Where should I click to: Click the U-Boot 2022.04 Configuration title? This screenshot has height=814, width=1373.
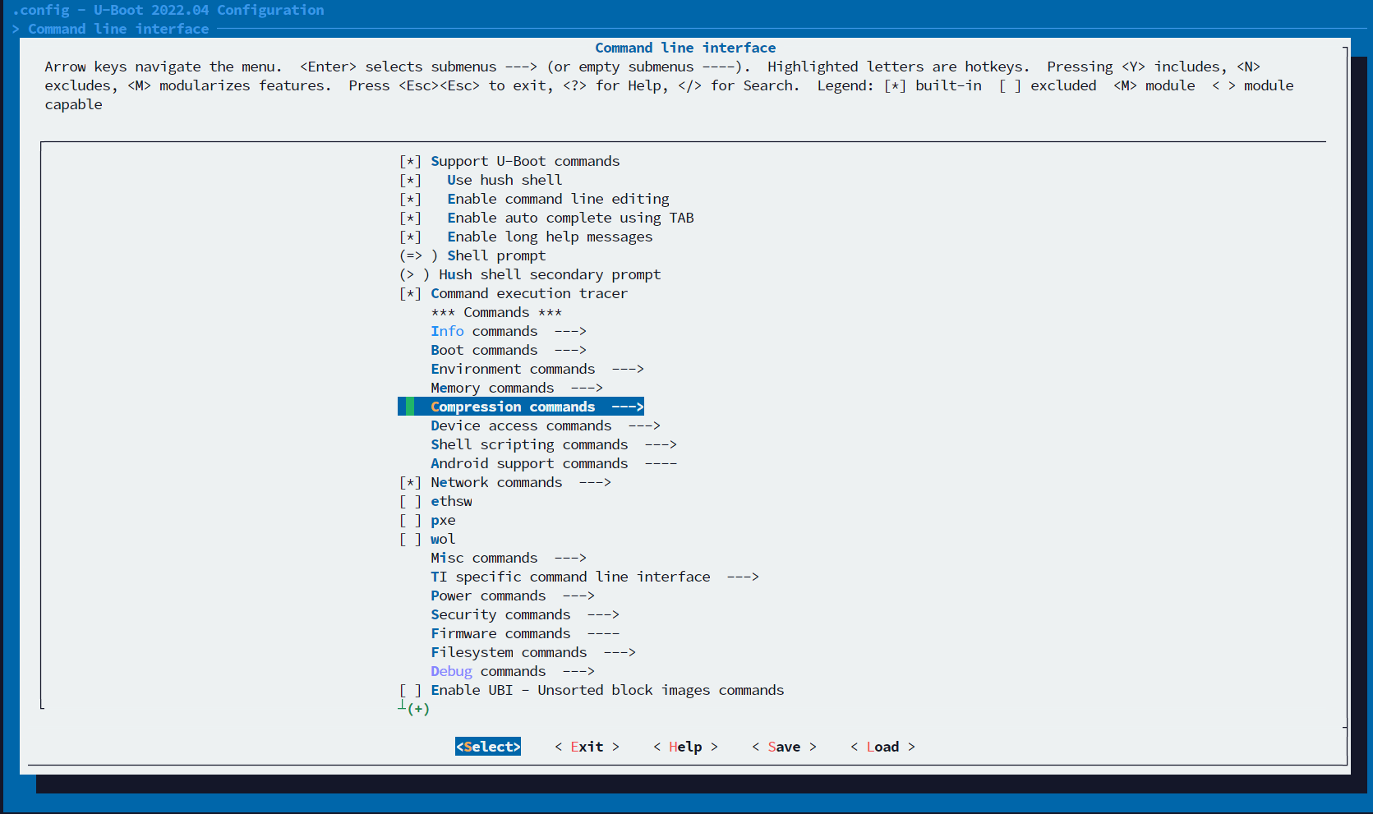click(x=209, y=10)
